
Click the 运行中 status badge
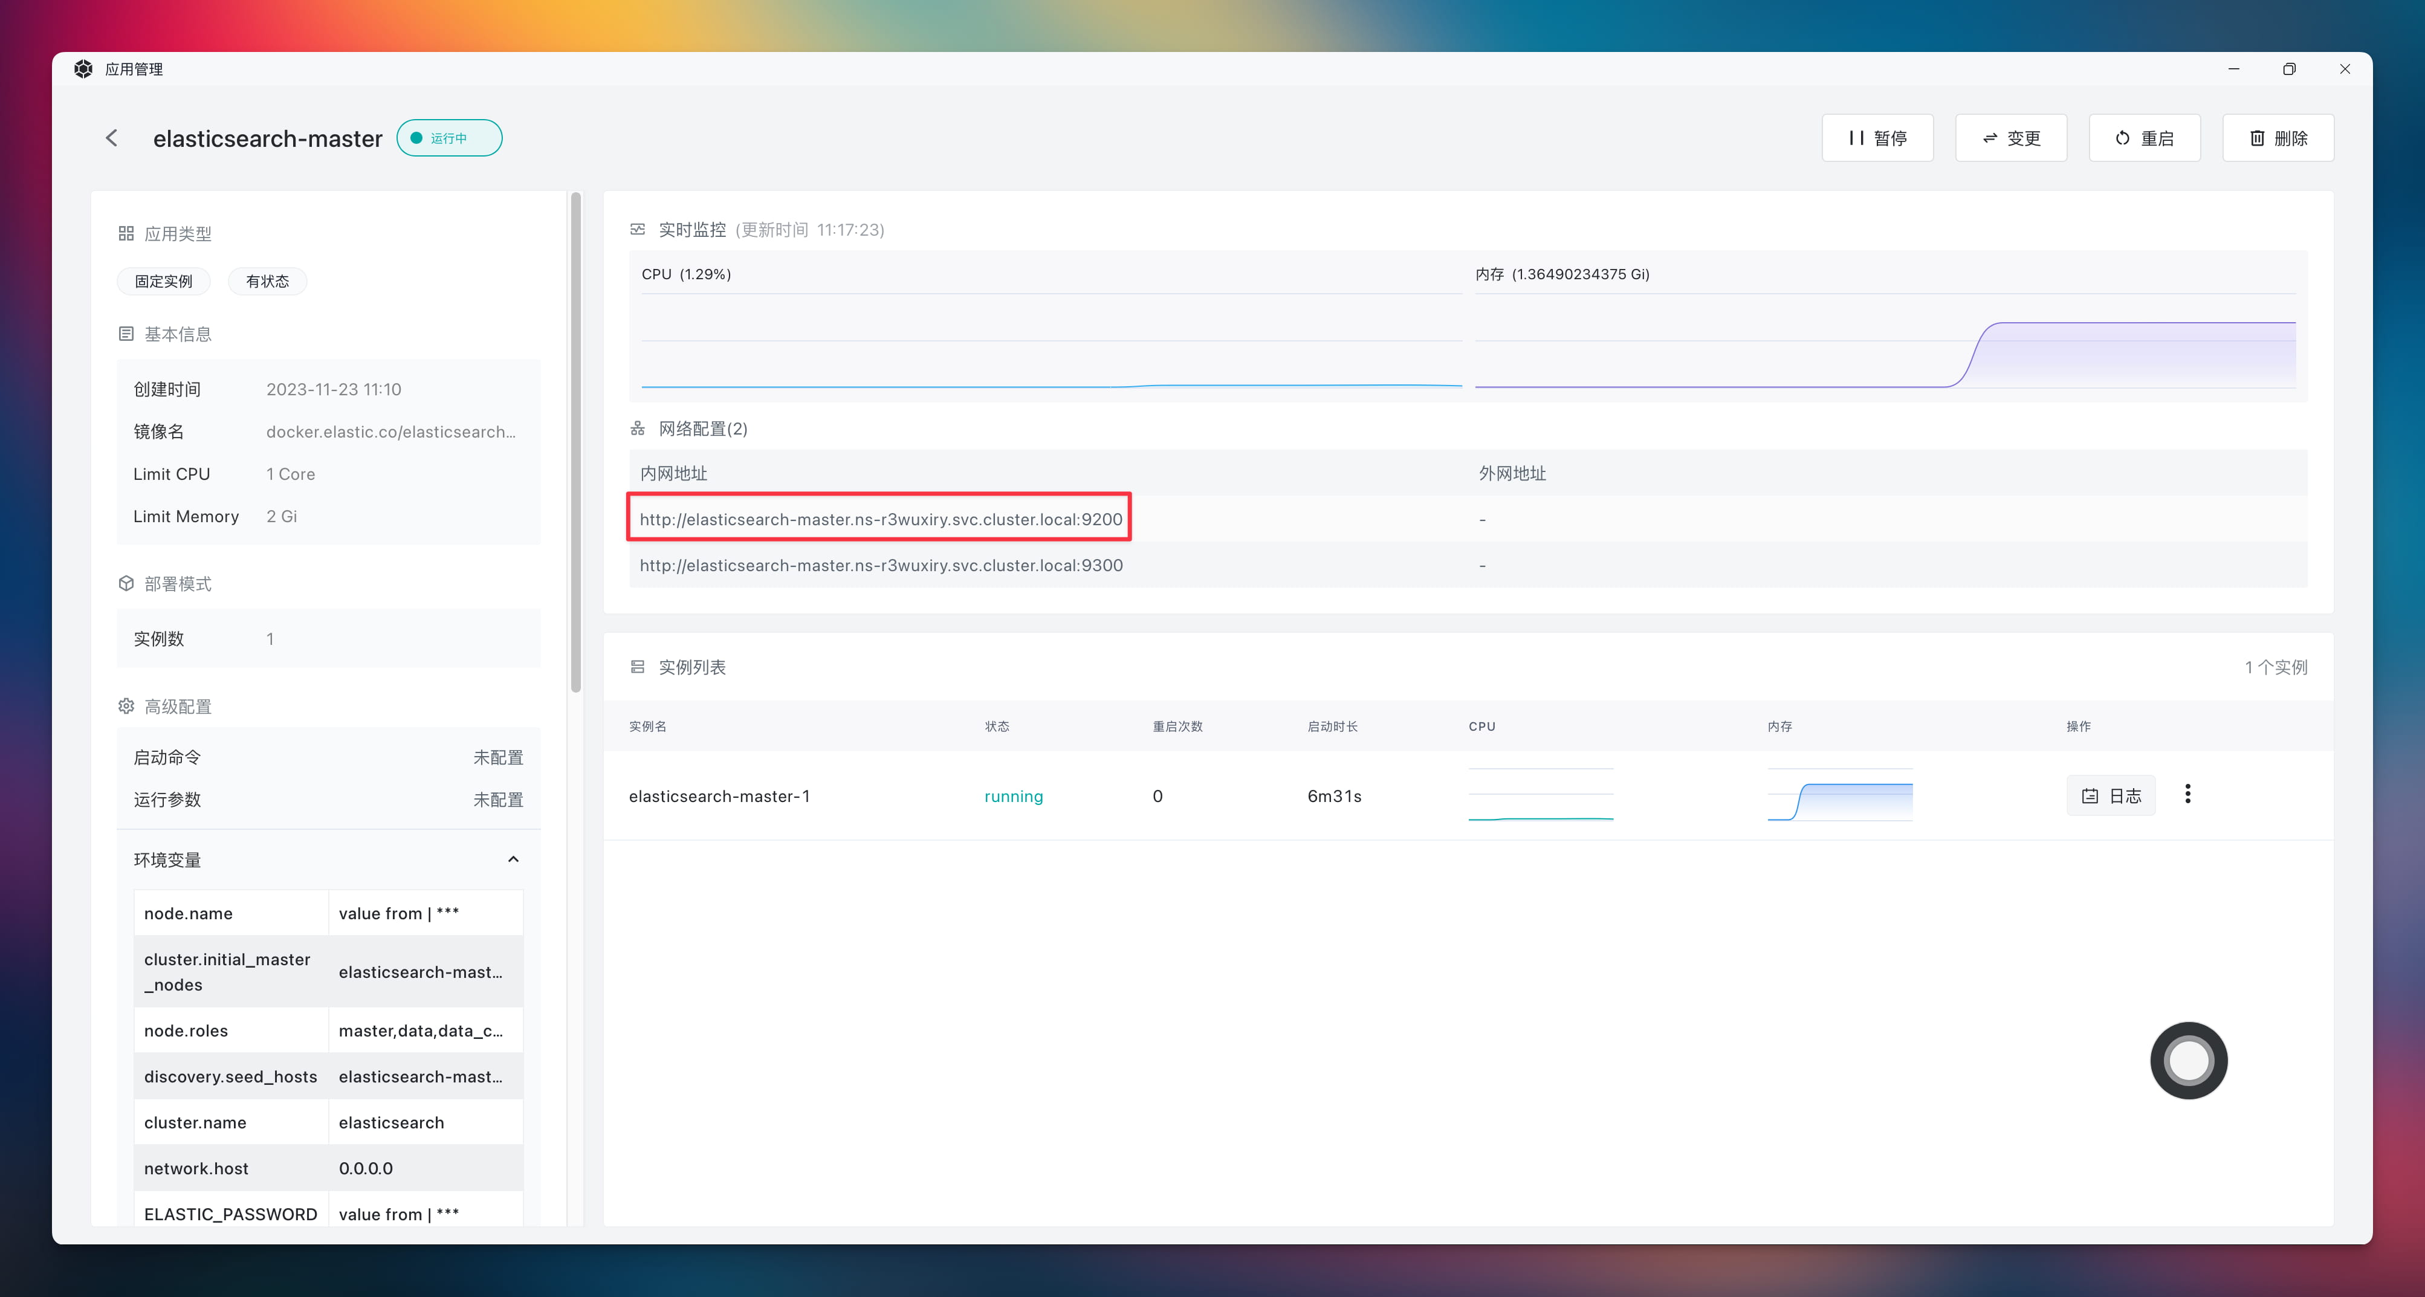point(449,138)
